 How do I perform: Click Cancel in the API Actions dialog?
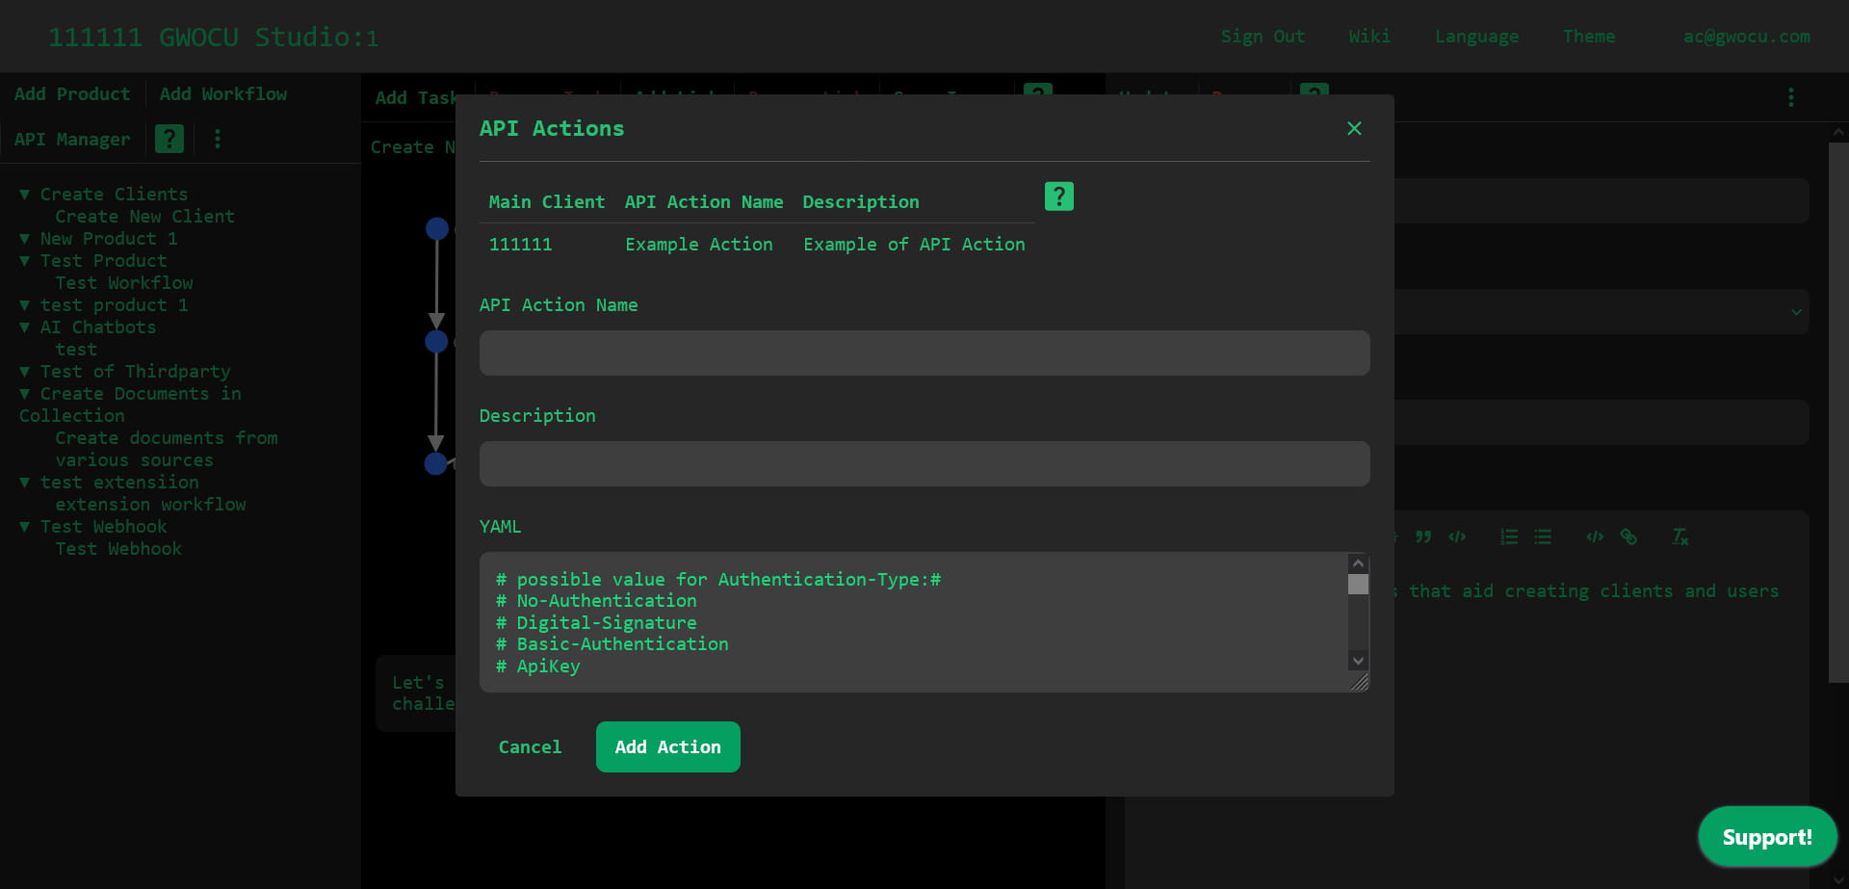tap(530, 746)
